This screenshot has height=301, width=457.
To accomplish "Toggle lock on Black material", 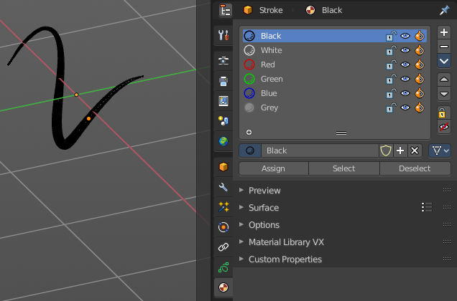I will pos(391,36).
